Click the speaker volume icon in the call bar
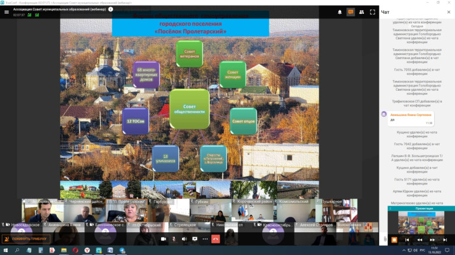Screen dimensions: 455x255 pos(184,239)
